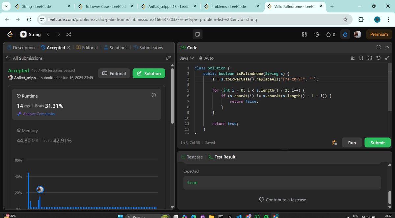Submit the solution
395x218 pixels.
pos(378,143)
